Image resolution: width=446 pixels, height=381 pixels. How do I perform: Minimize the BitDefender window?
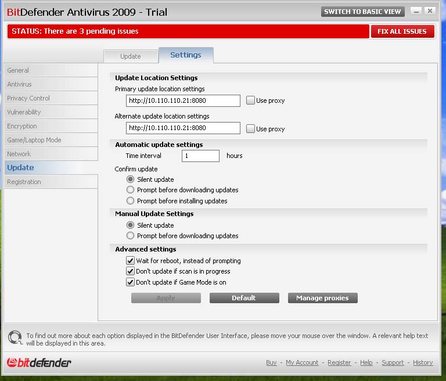click(x=416, y=12)
